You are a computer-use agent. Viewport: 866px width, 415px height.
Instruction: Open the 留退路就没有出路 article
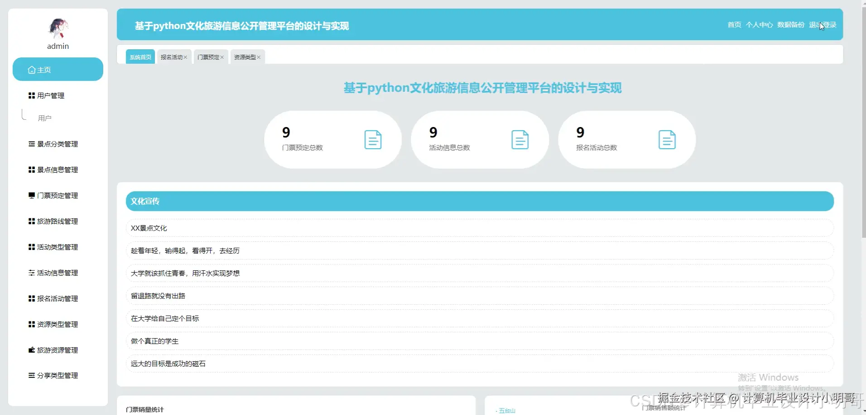click(x=480, y=296)
